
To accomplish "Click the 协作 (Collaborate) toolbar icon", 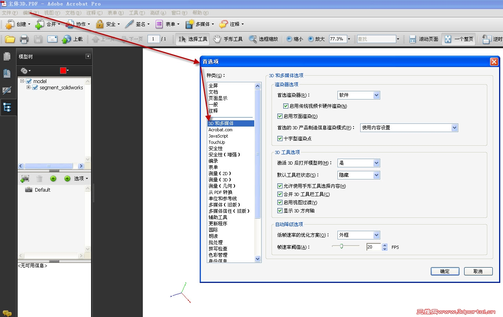I will pos(70,24).
